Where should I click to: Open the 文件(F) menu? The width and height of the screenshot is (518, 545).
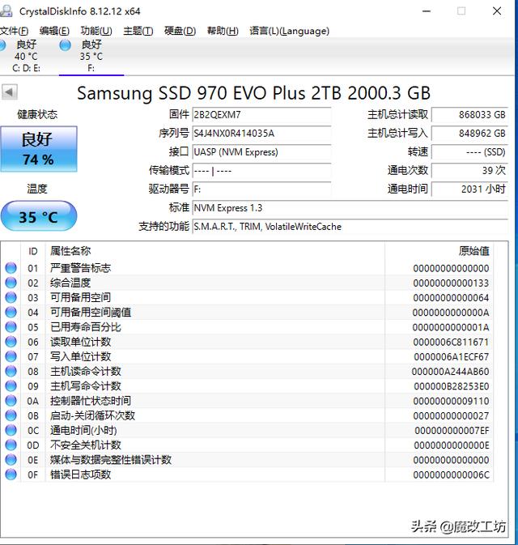point(15,31)
